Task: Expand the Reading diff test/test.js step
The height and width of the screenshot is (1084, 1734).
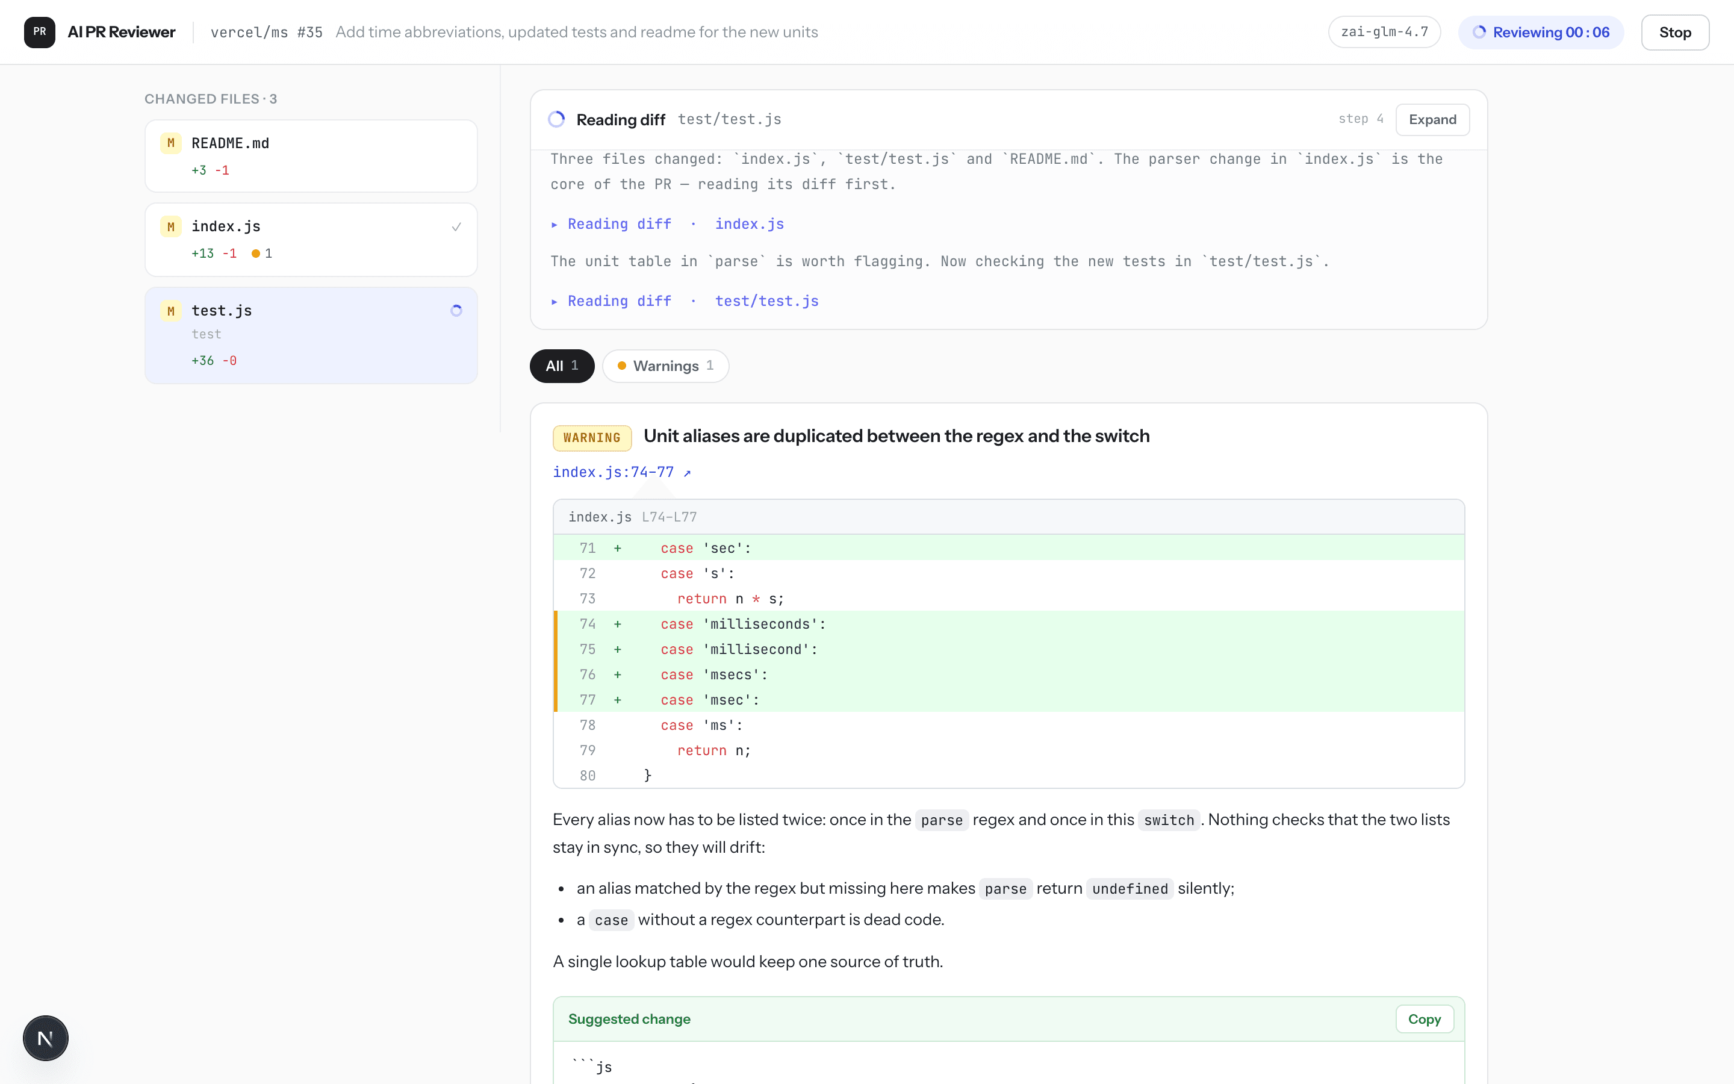Action: click(685, 301)
